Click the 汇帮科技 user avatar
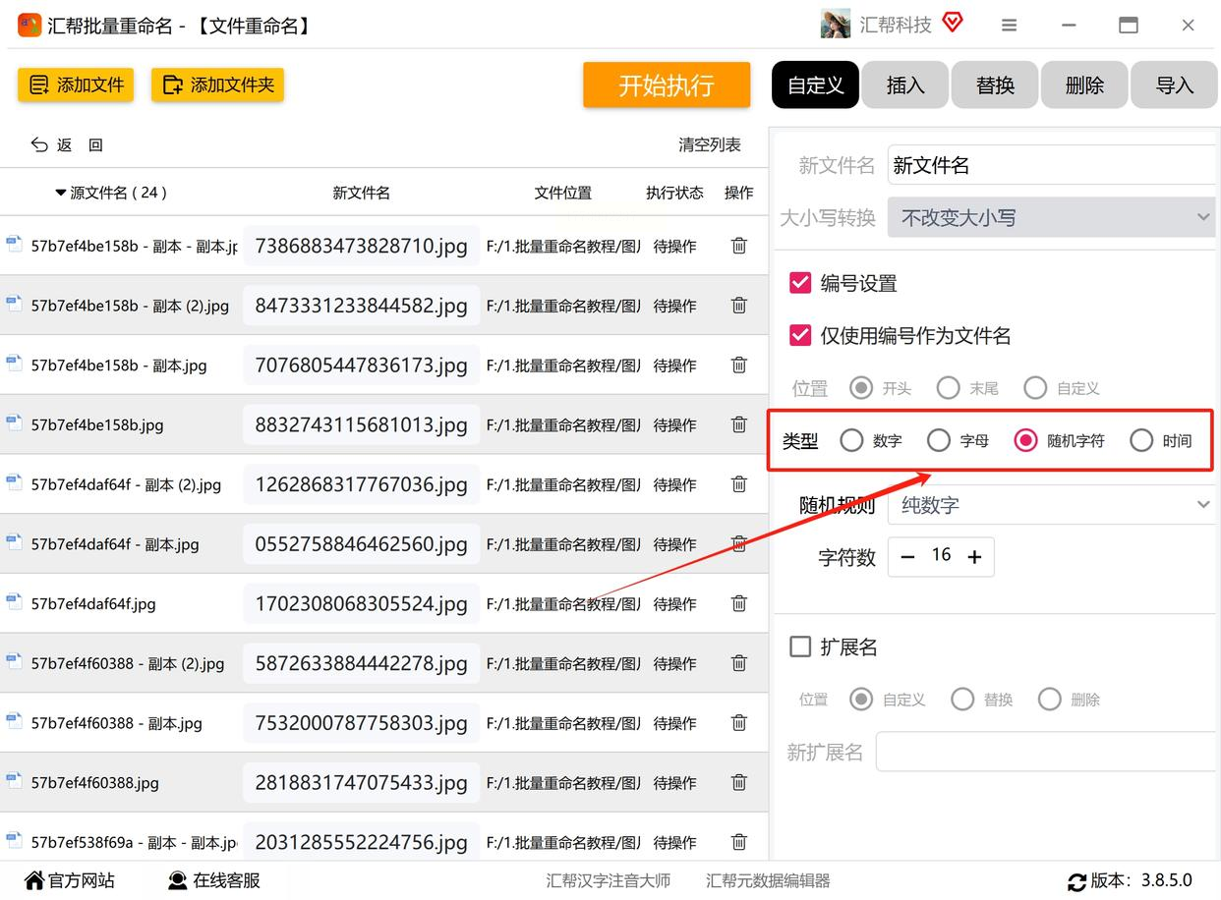 pyautogui.click(x=836, y=25)
